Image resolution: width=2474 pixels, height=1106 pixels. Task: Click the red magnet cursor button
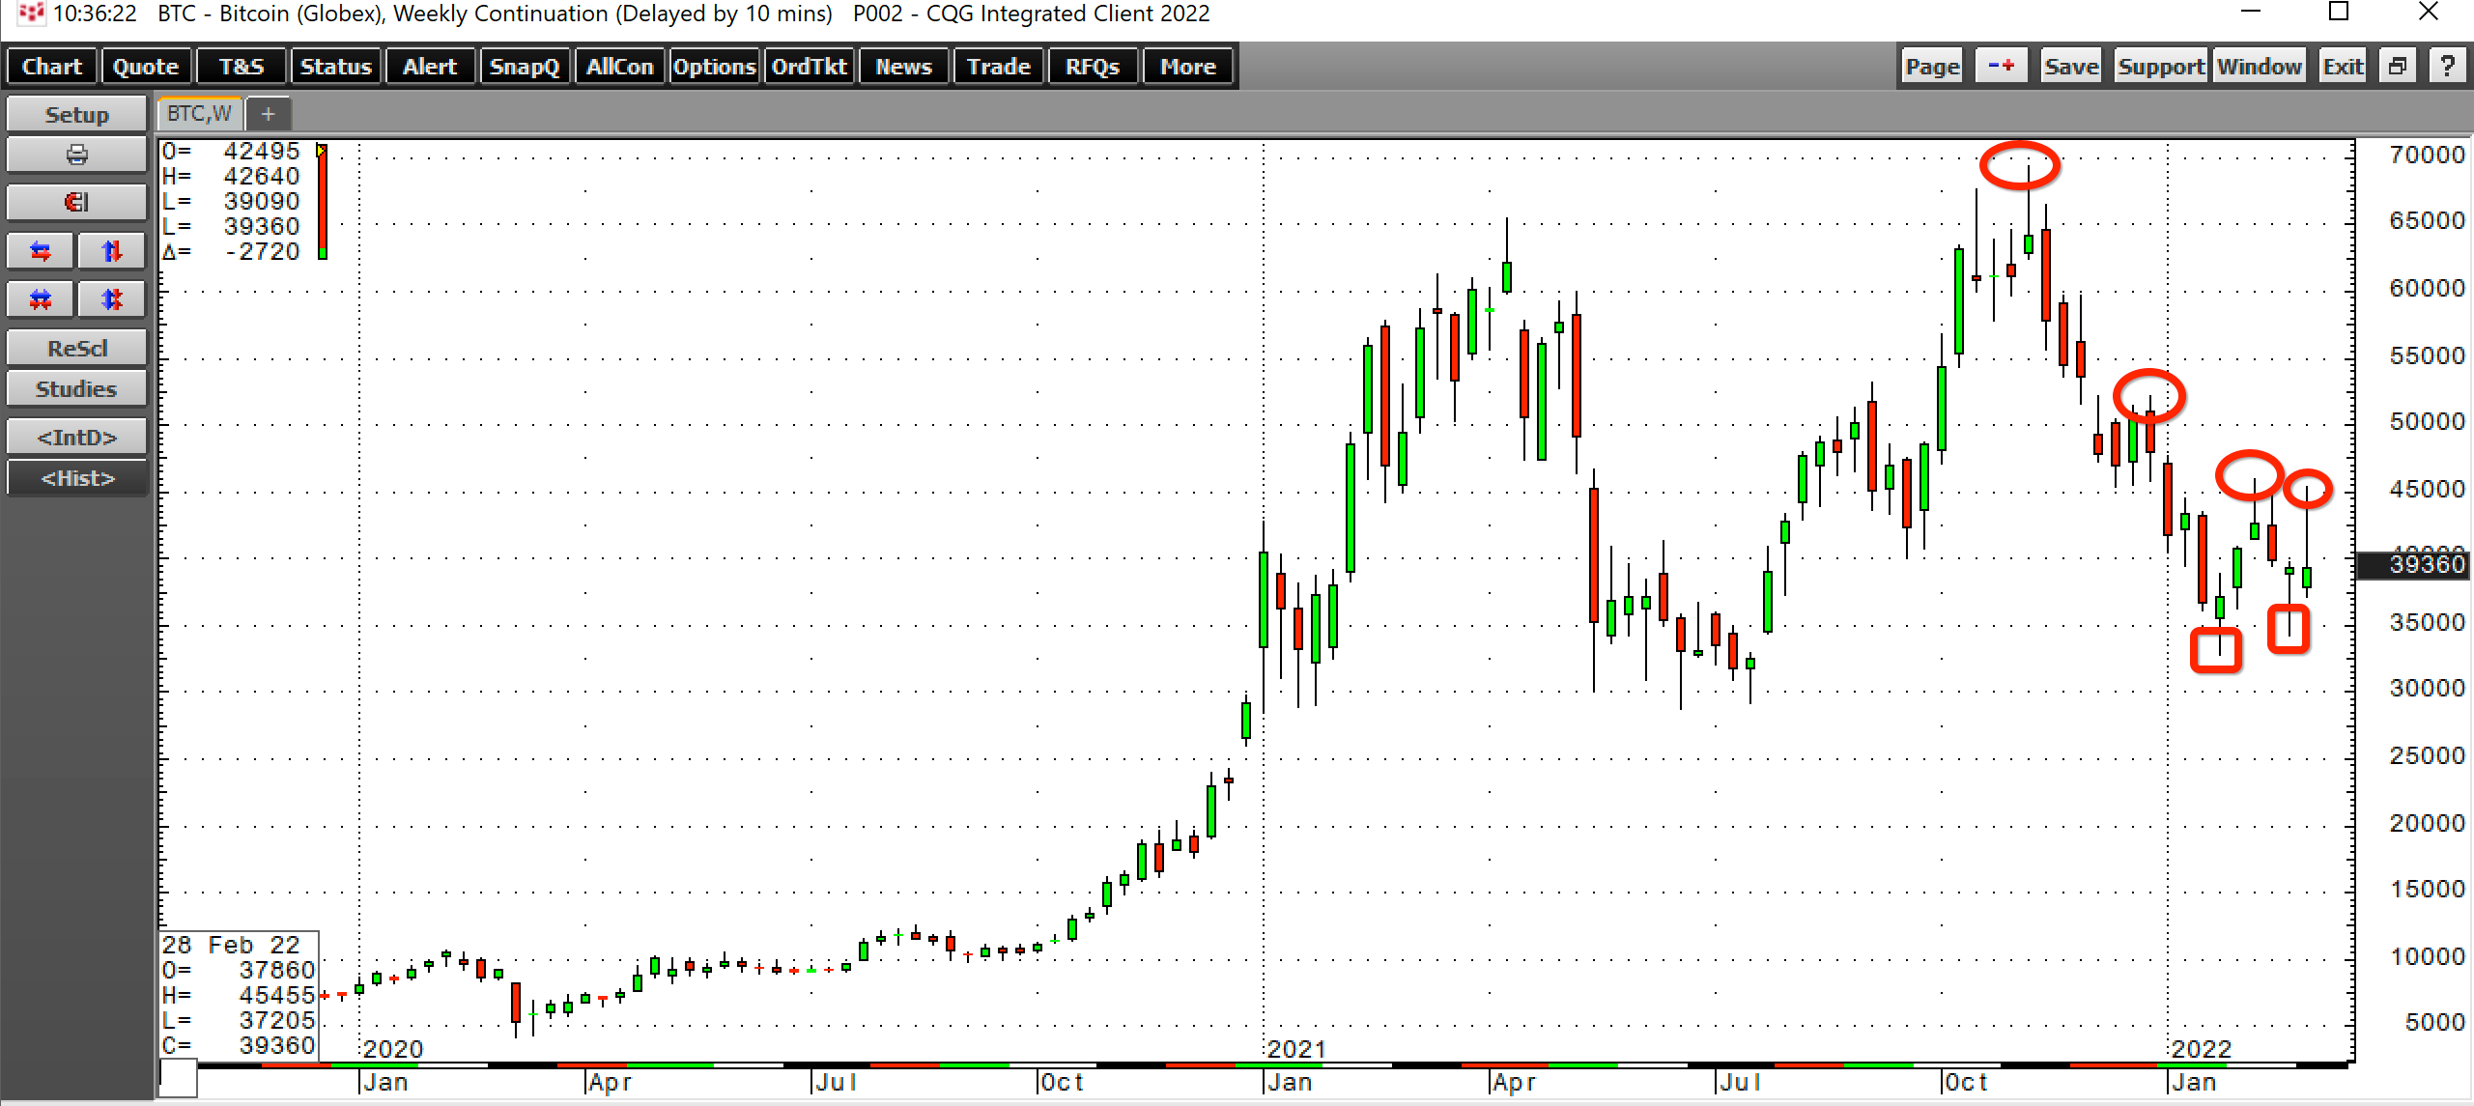click(x=76, y=202)
